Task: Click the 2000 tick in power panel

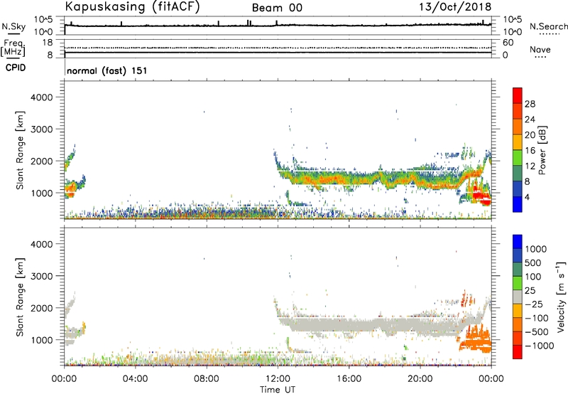Action: point(42,161)
